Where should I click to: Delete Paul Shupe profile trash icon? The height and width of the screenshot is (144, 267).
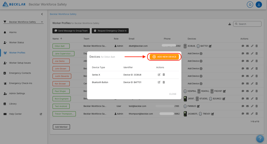click(x=257, y=91)
